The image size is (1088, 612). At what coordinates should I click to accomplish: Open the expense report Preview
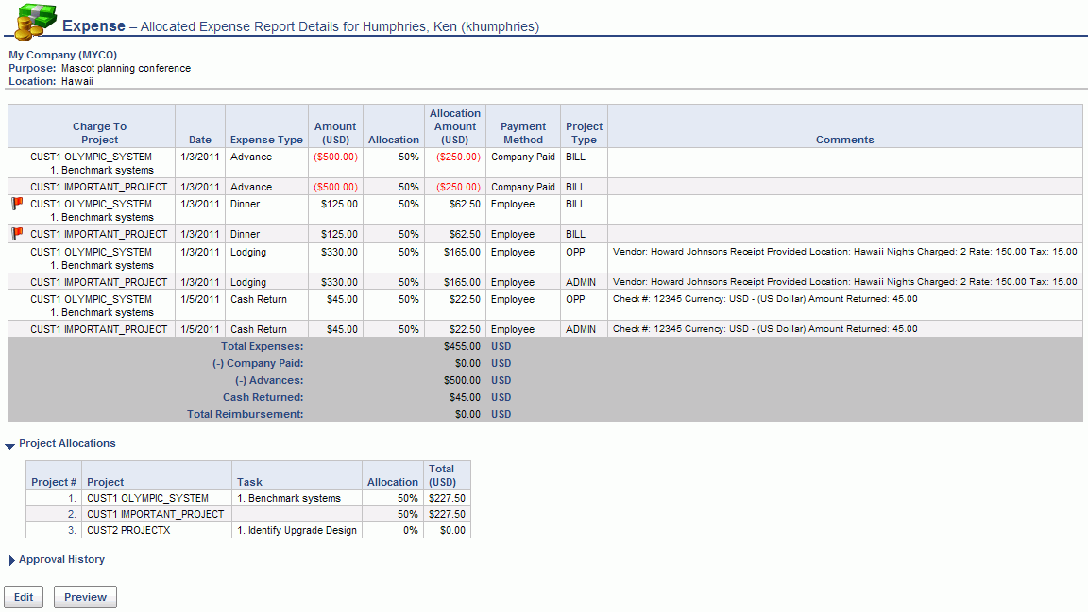click(x=85, y=597)
